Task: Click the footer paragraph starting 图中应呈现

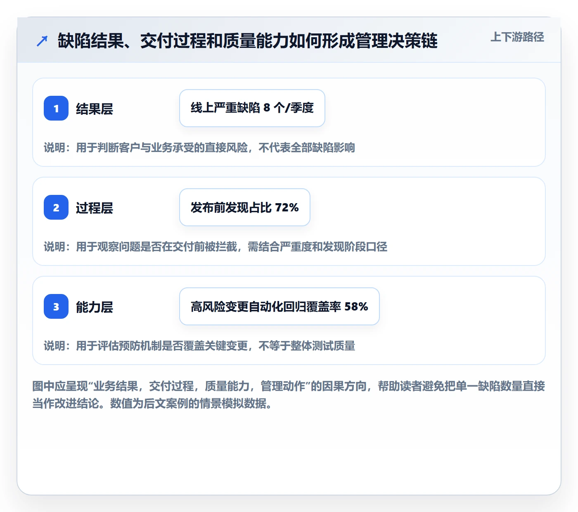Action: 289,395
